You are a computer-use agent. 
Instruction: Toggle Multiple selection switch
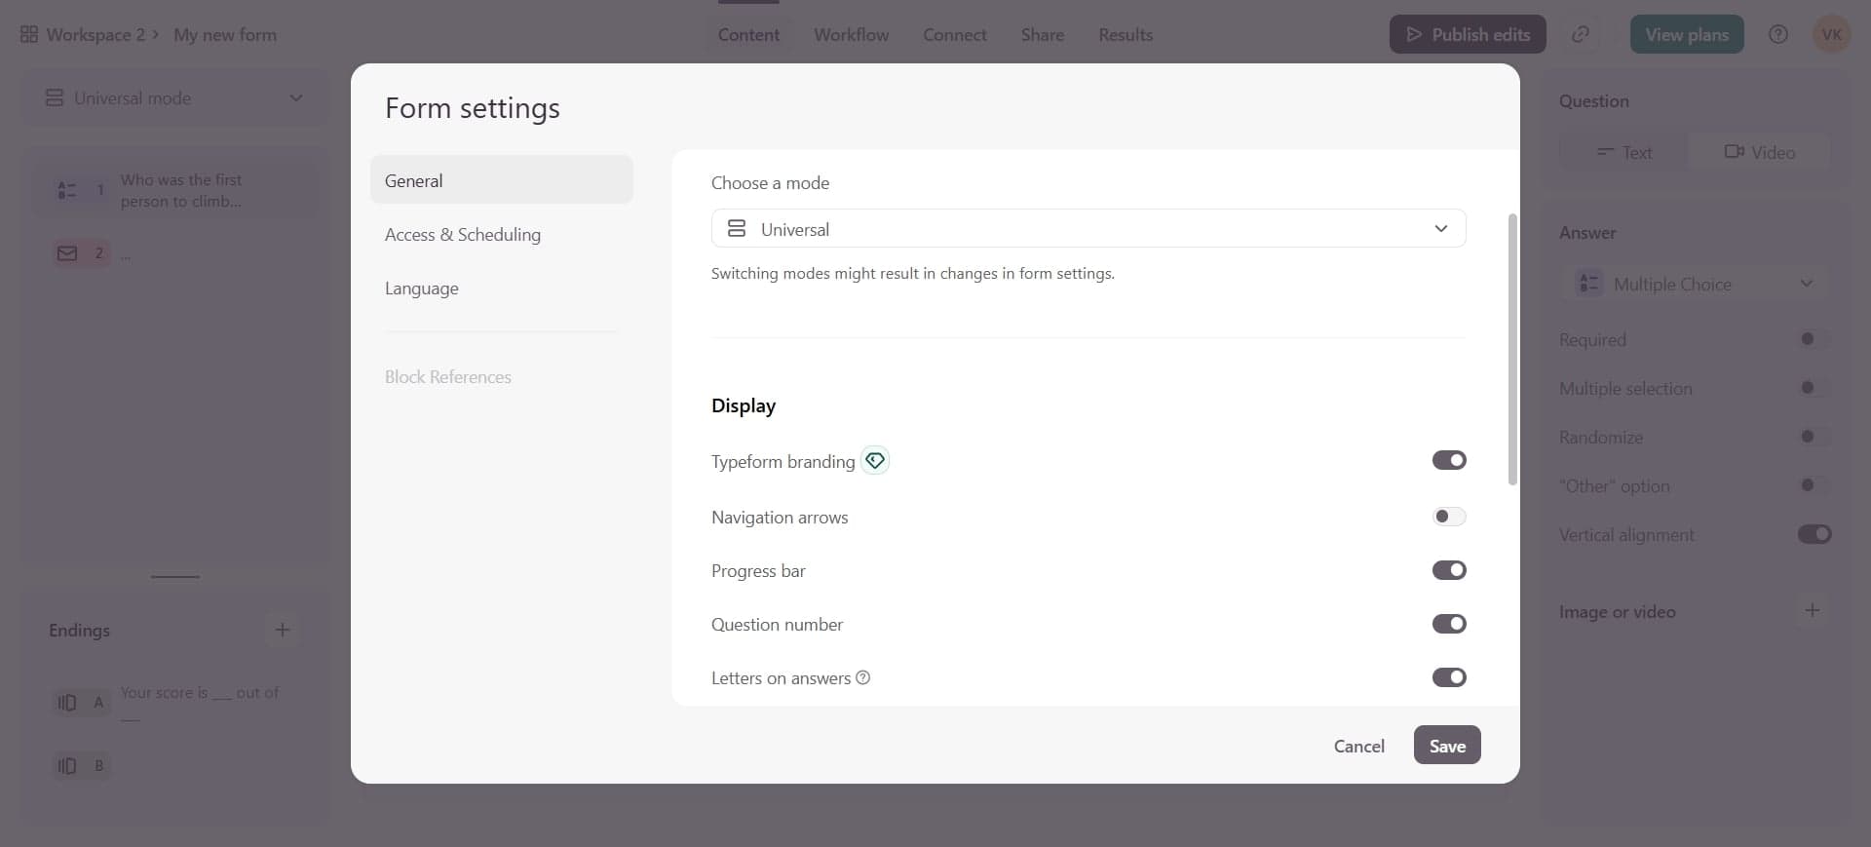point(1814,388)
